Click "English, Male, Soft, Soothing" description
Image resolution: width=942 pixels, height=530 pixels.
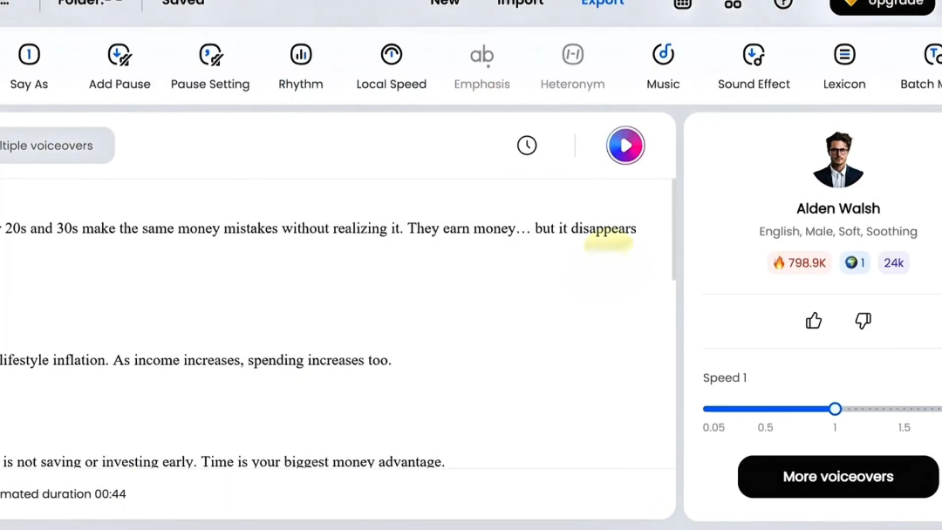tap(838, 232)
